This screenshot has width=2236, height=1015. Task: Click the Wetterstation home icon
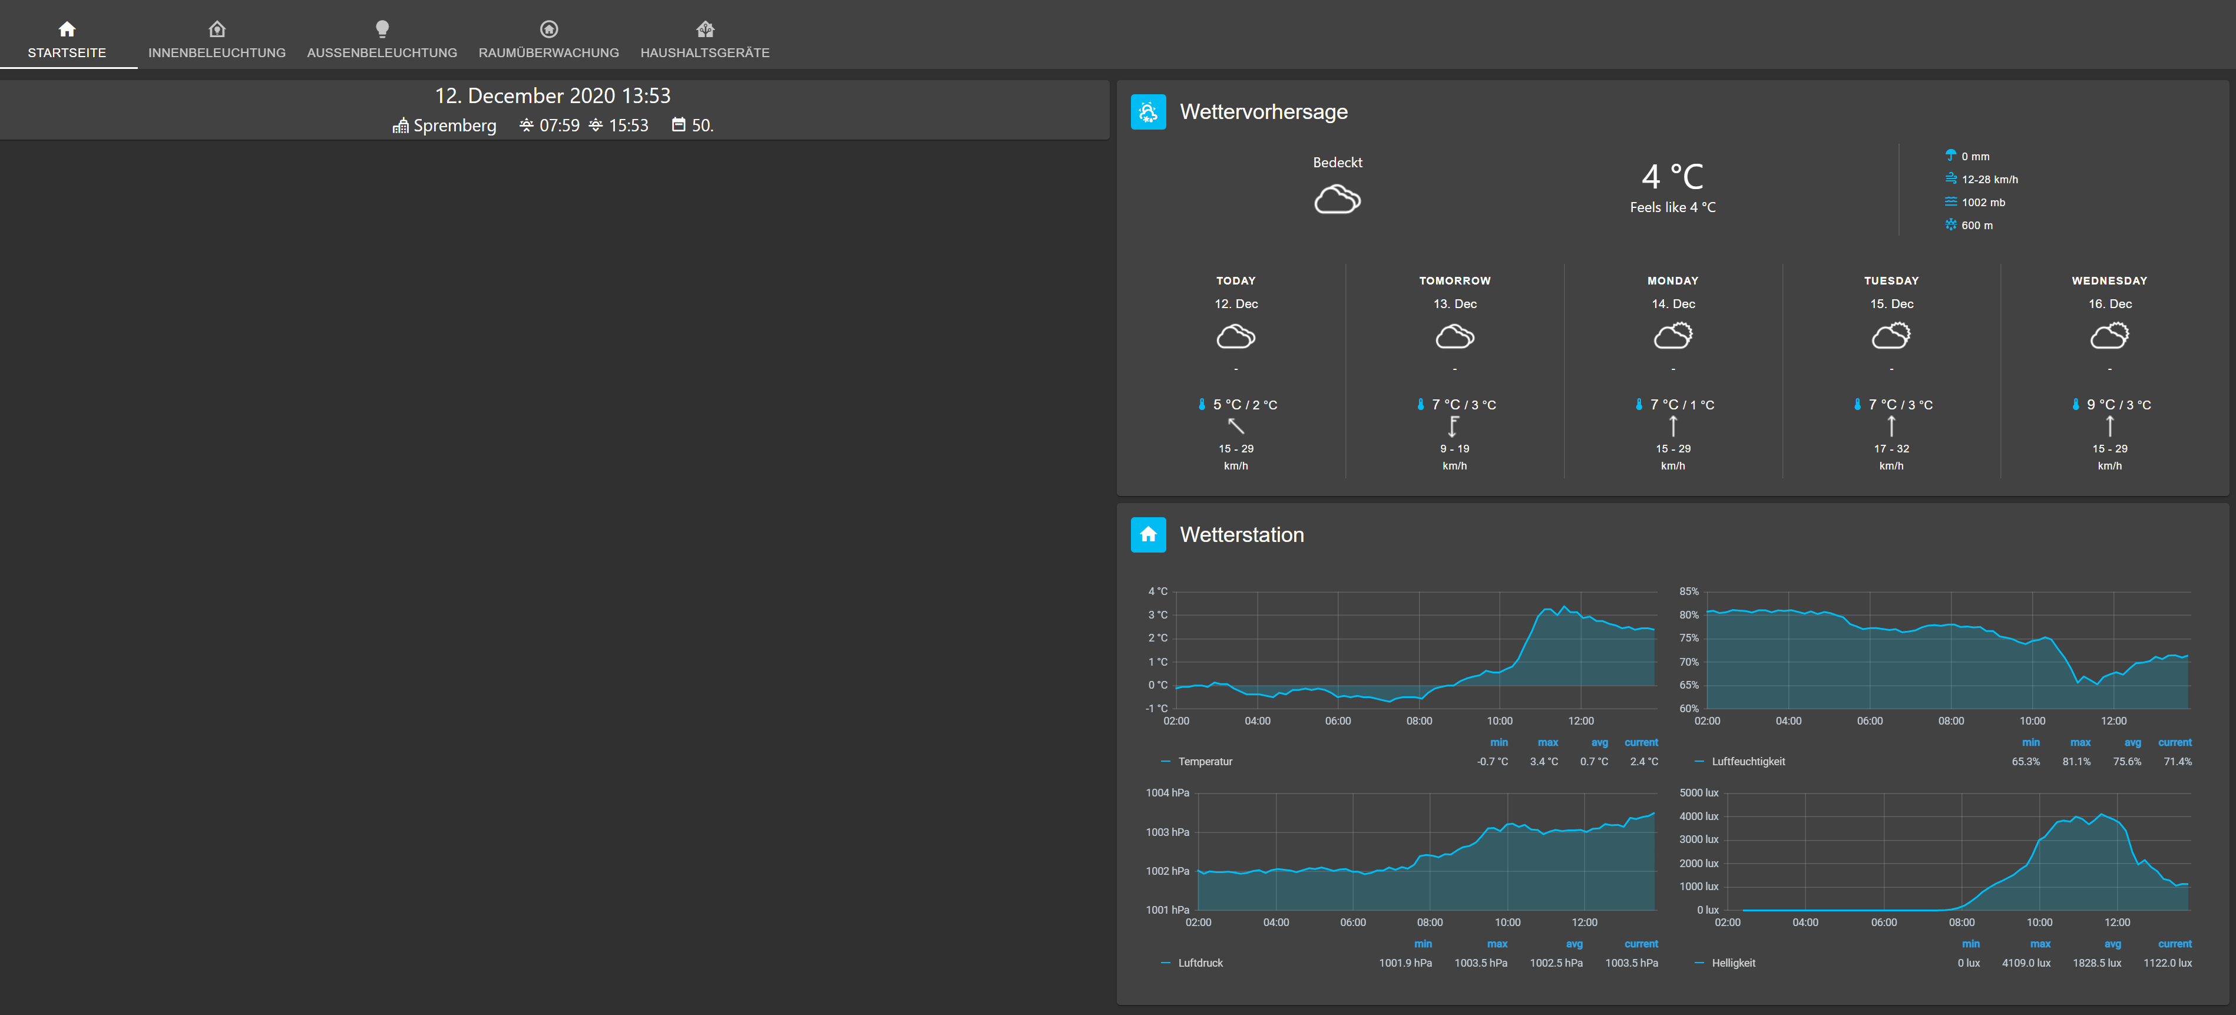[x=1147, y=535]
